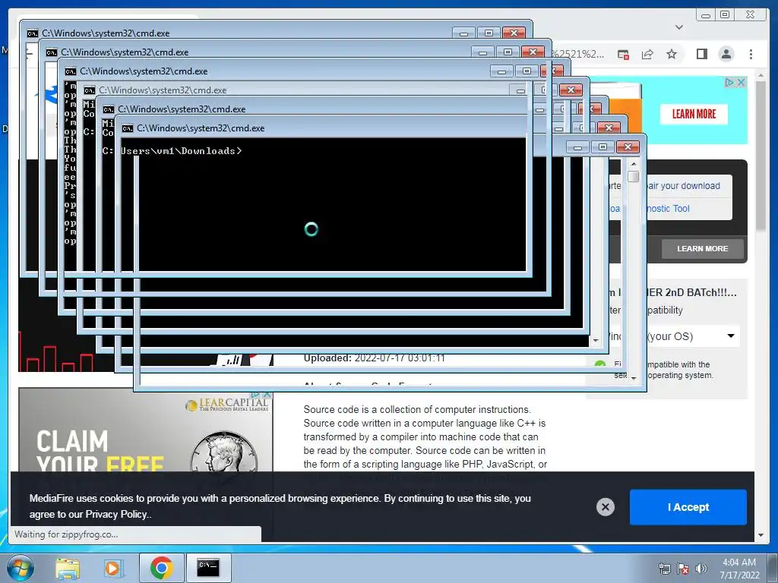Screen dimensions: 778x583
Task: Open the Chrome profile avatar icon
Action: click(726, 54)
